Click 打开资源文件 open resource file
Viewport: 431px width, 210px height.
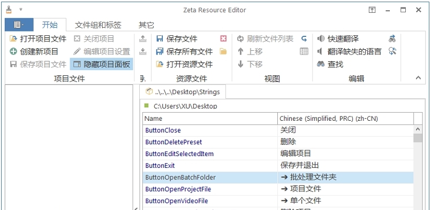(x=184, y=64)
